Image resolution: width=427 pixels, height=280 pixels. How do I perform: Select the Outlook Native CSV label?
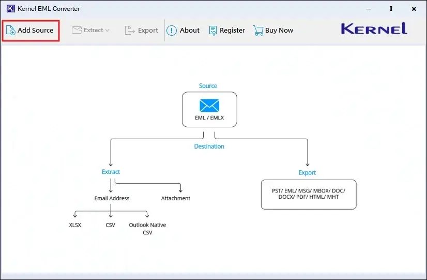click(x=147, y=228)
